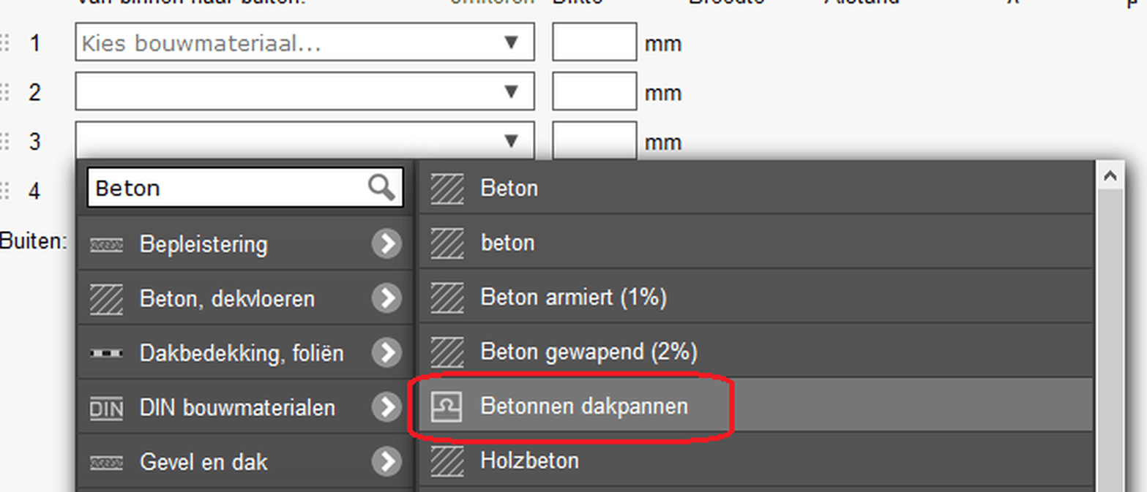The image size is (1147, 492).
Task: Open the material dropdown in row 3
Action: click(x=305, y=140)
